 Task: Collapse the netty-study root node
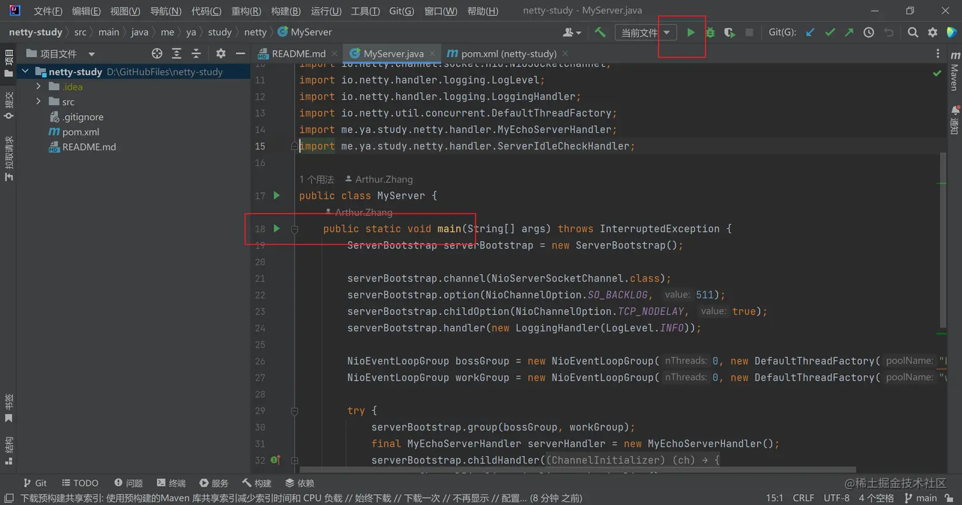[25, 72]
